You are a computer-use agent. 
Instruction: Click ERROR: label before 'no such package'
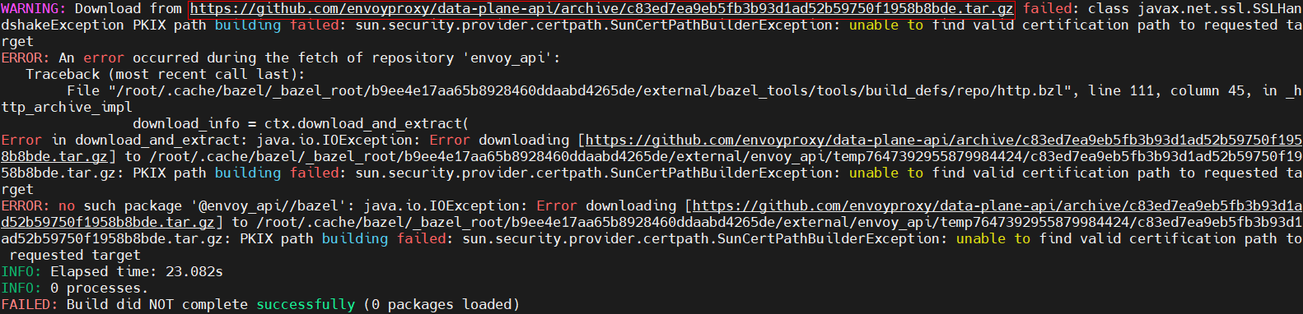(26, 206)
